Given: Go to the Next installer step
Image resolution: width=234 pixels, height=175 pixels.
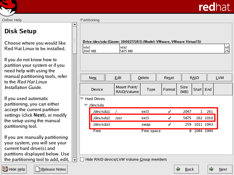Looking at the screenshot, I should coord(220,169).
